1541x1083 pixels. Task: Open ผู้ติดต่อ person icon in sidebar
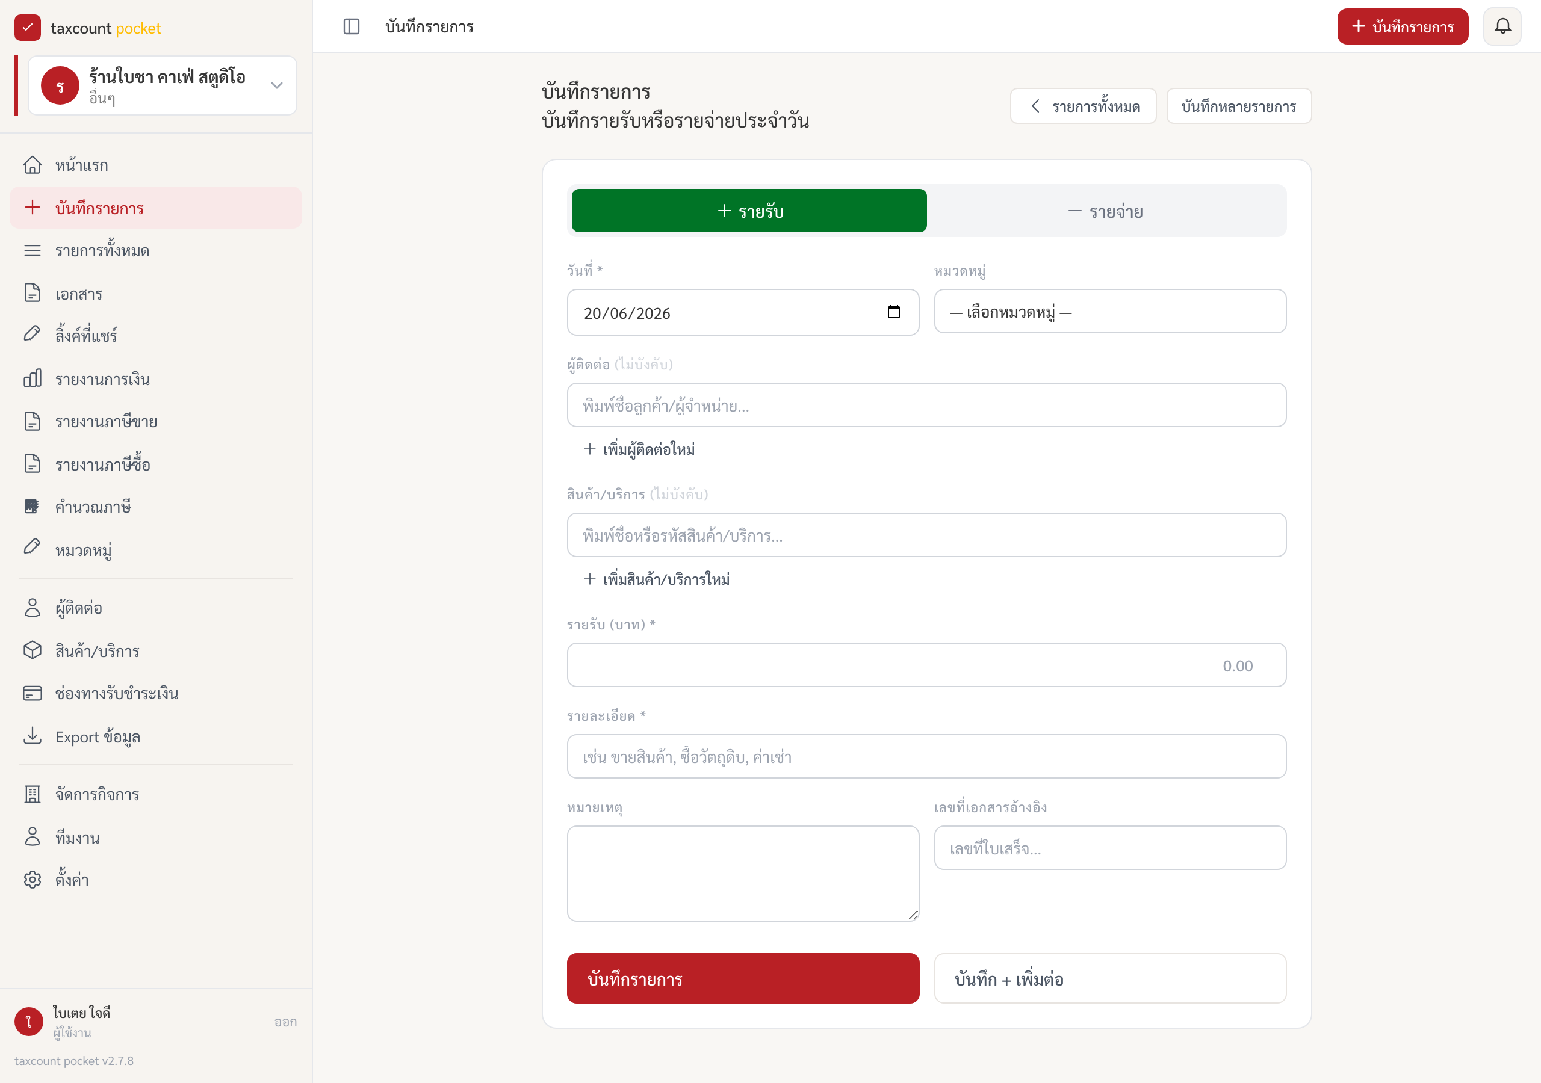(x=33, y=607)
